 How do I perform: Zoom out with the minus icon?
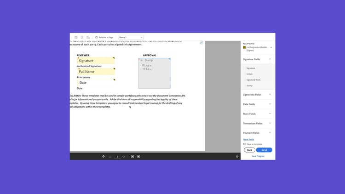click(x=132, y=157)
